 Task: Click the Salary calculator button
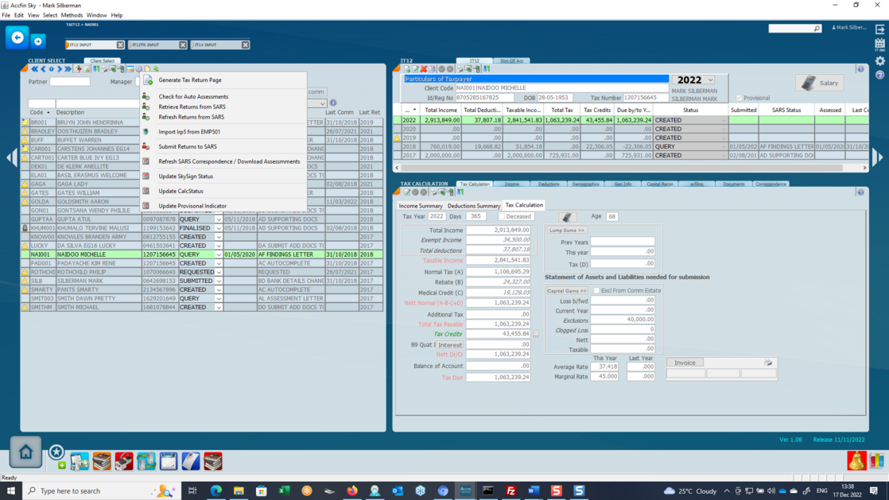point(820,83)
